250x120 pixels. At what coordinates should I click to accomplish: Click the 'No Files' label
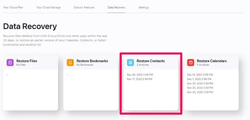pyautogui.click(x=21, y=65)
